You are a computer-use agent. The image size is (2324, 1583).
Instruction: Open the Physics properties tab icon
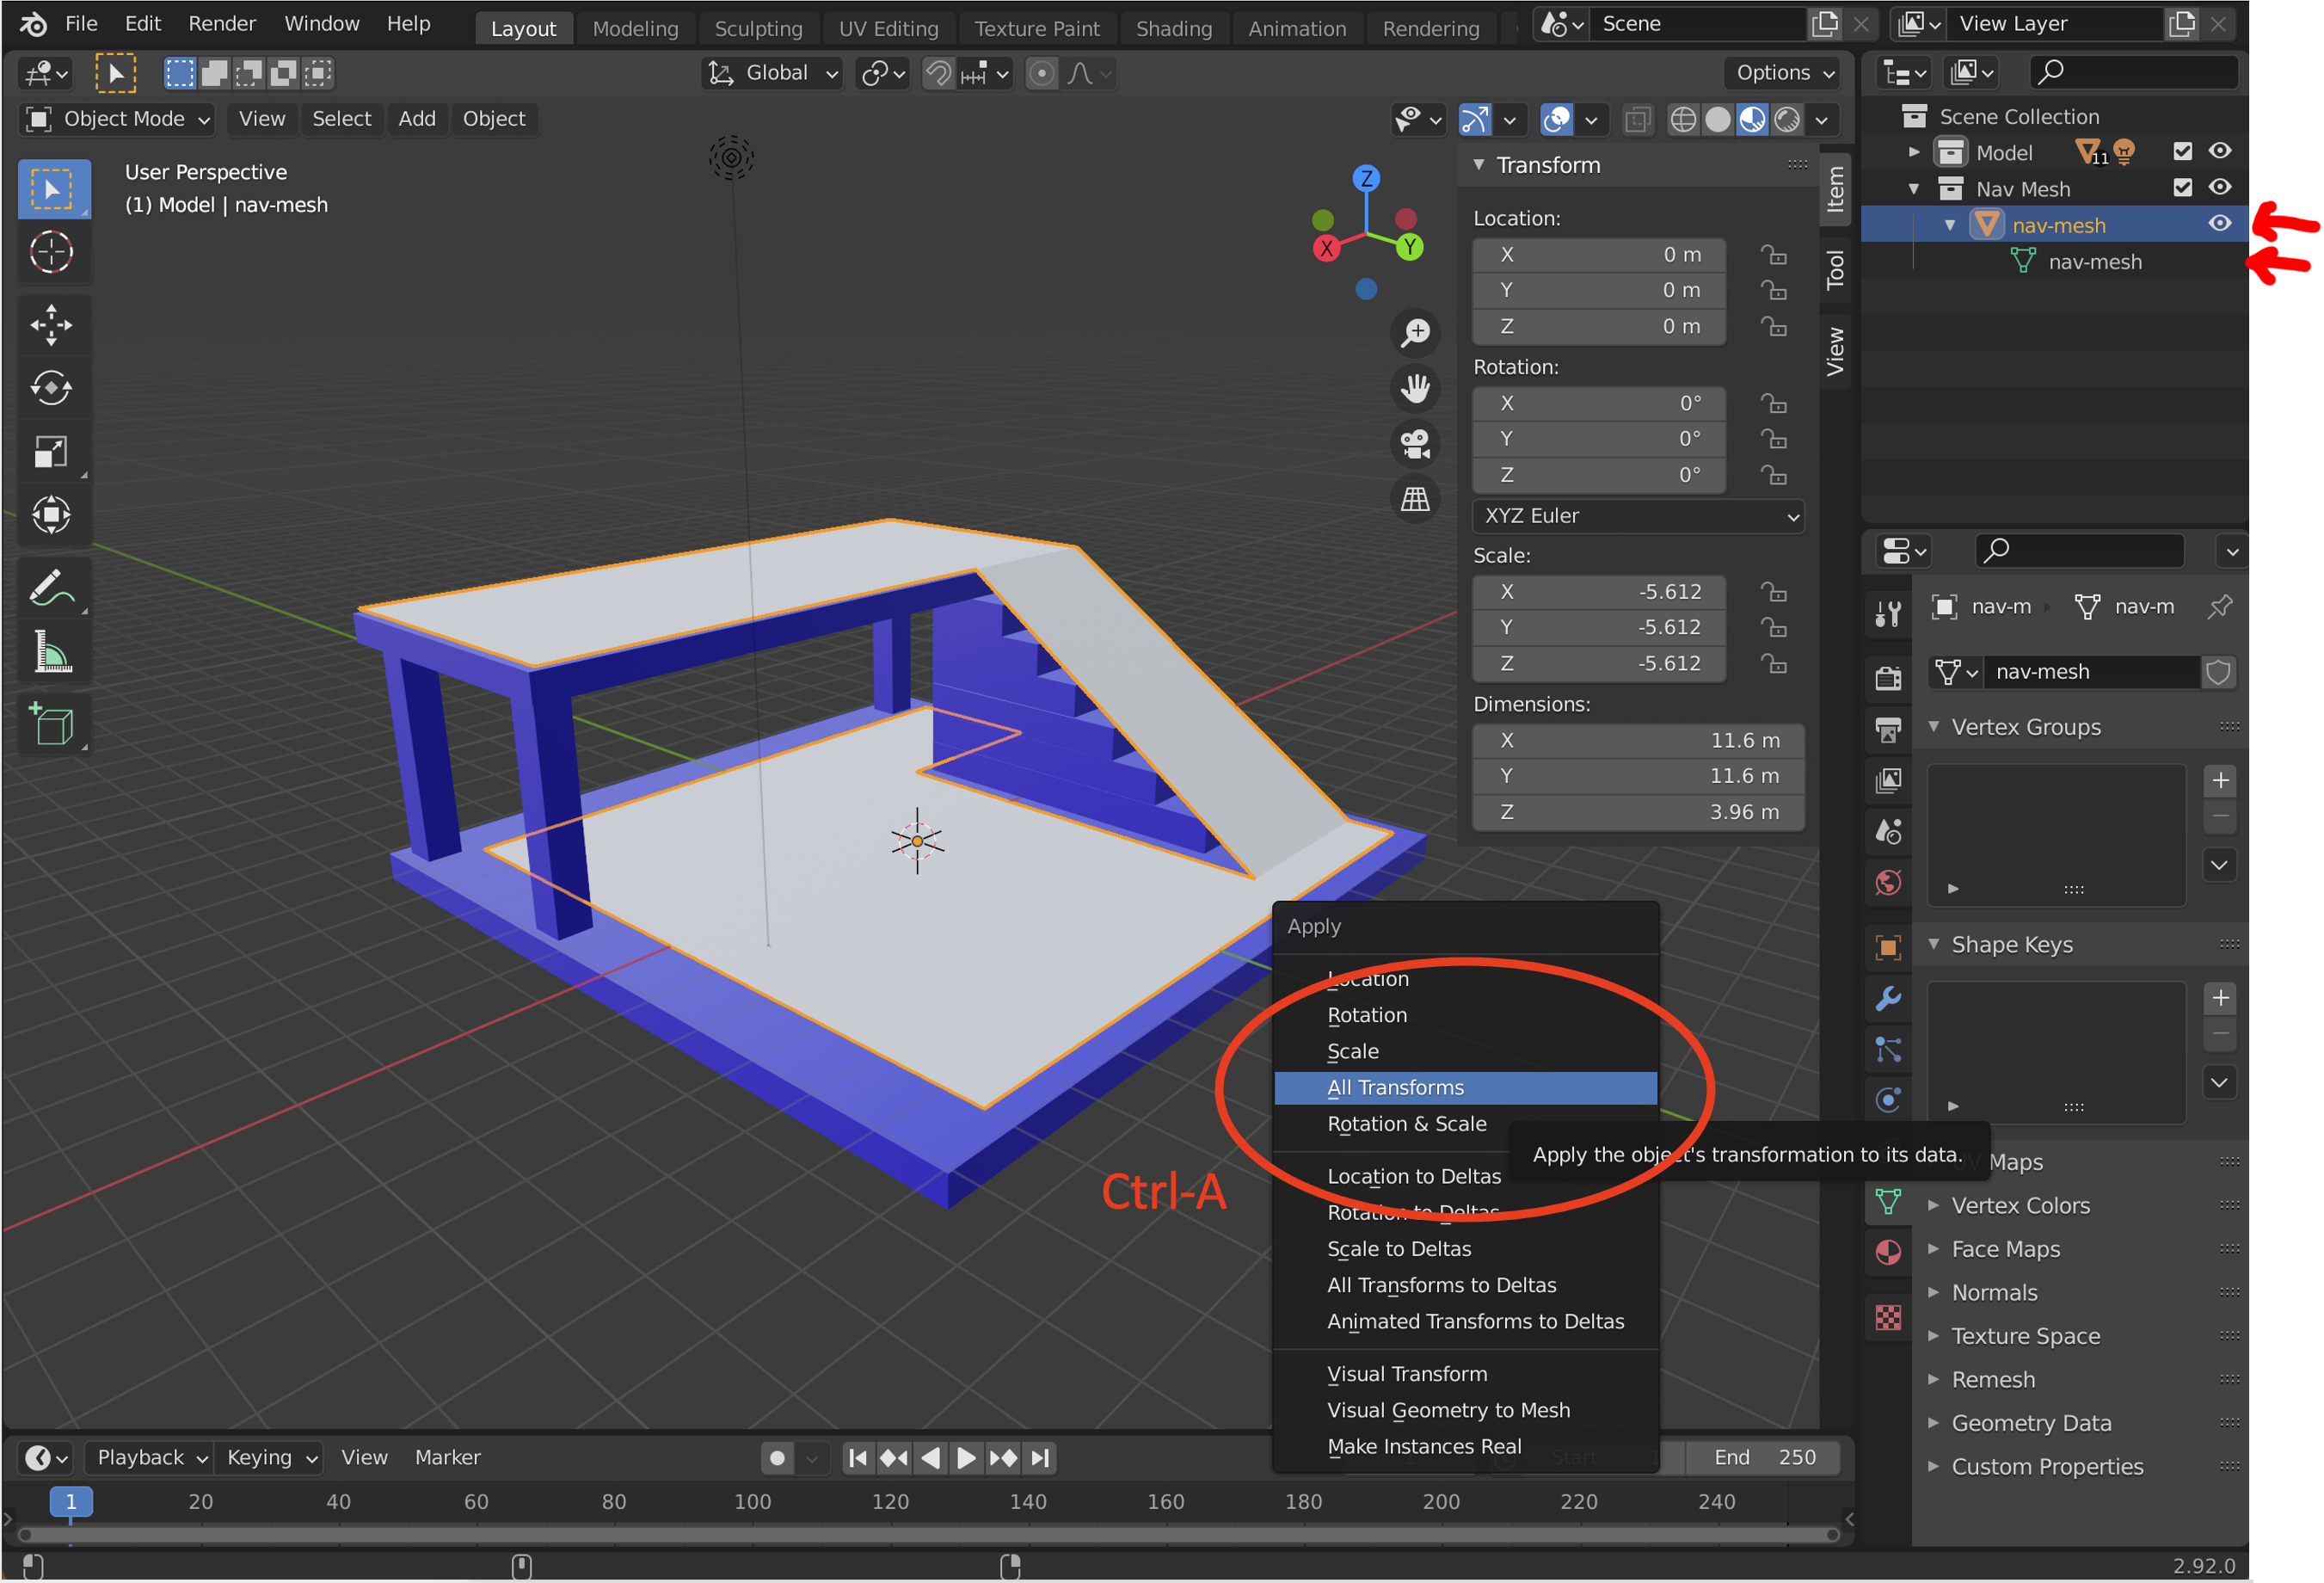pos(1888,1100)
